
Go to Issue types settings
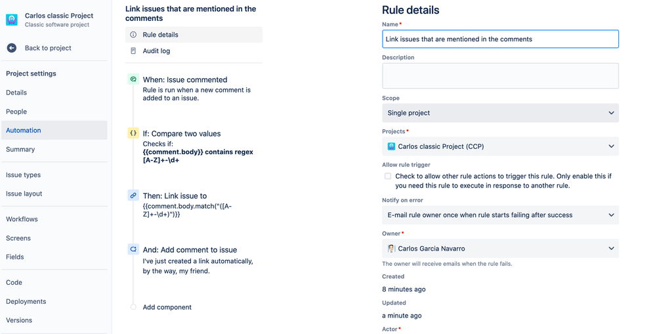click(x=24, y=175)
